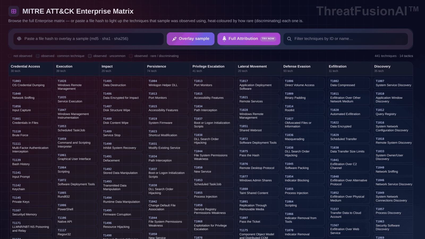The height and width of the screenshot is (239, 425).
Task: Open T1110 Brute Force technique
Action: coord(31,133)
